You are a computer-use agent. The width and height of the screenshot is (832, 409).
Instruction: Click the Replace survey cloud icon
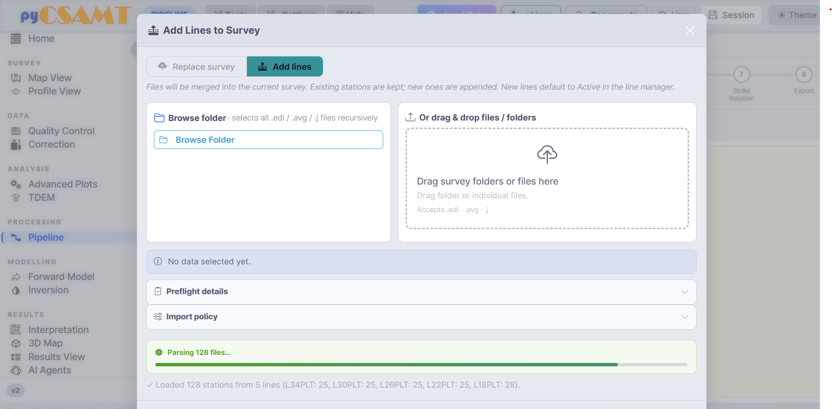(x=162, y=66)
